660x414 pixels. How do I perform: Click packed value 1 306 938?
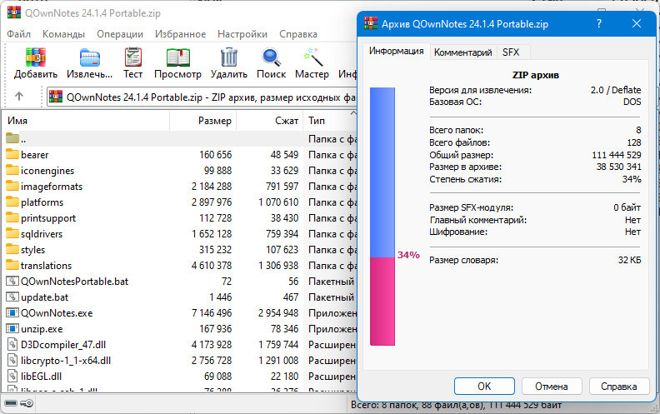(x=278, y=266)
